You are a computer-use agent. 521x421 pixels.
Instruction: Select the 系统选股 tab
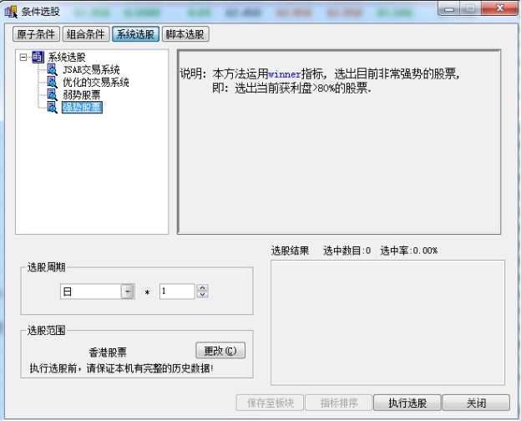135,34
